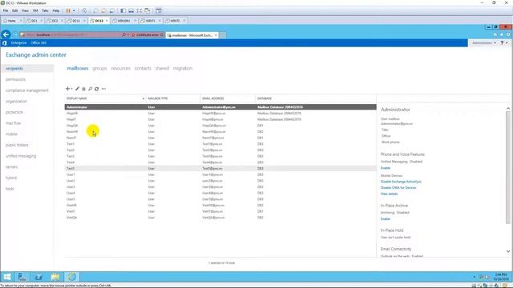Open PowerShell from taskbar

(38, 277)
